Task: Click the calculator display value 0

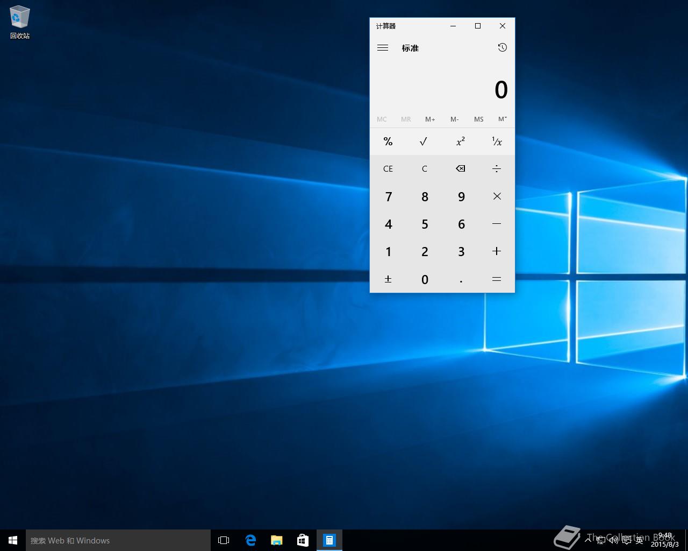Action: point(501,90)
